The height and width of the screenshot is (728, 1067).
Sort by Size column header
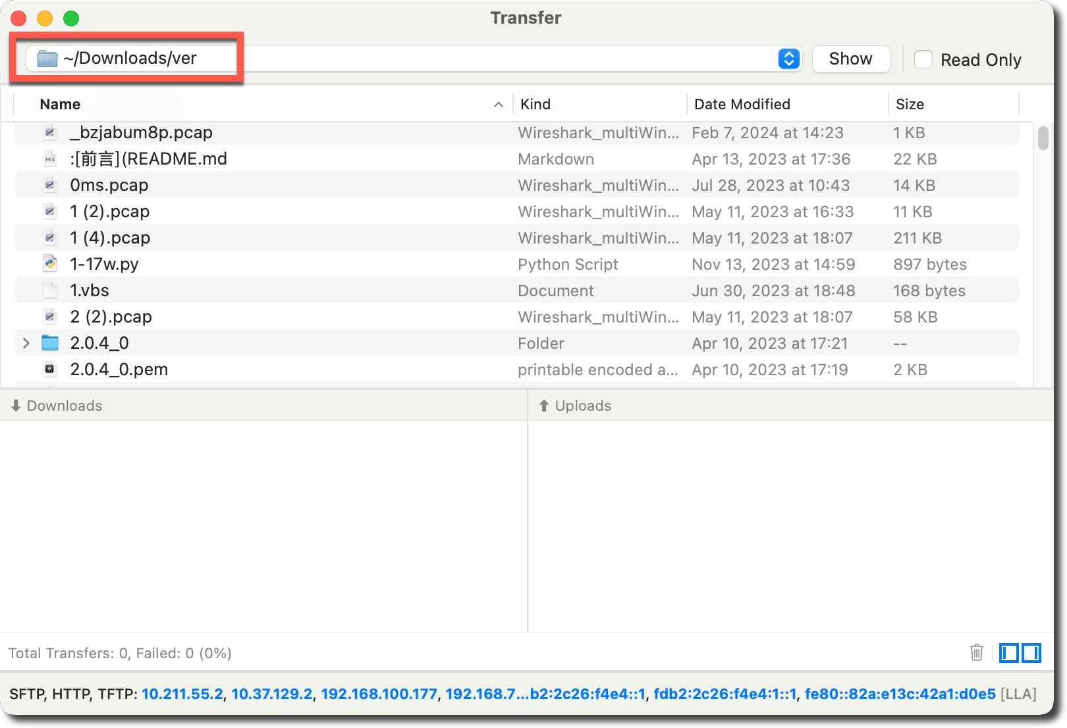pyautogui.click(x=910, y=104)
